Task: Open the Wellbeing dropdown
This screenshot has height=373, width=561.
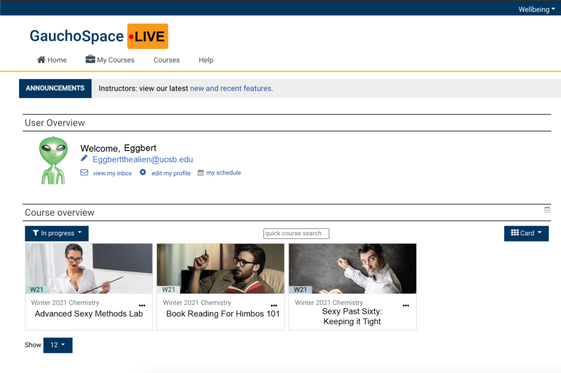Action: click(536, 9)
